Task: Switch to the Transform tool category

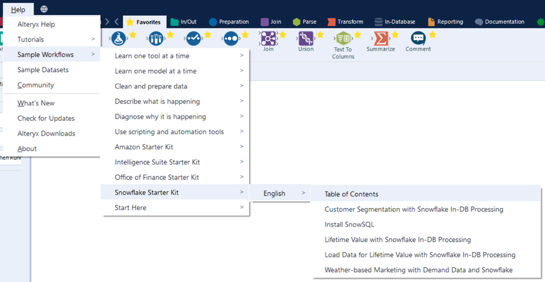Action: point(345,22)
